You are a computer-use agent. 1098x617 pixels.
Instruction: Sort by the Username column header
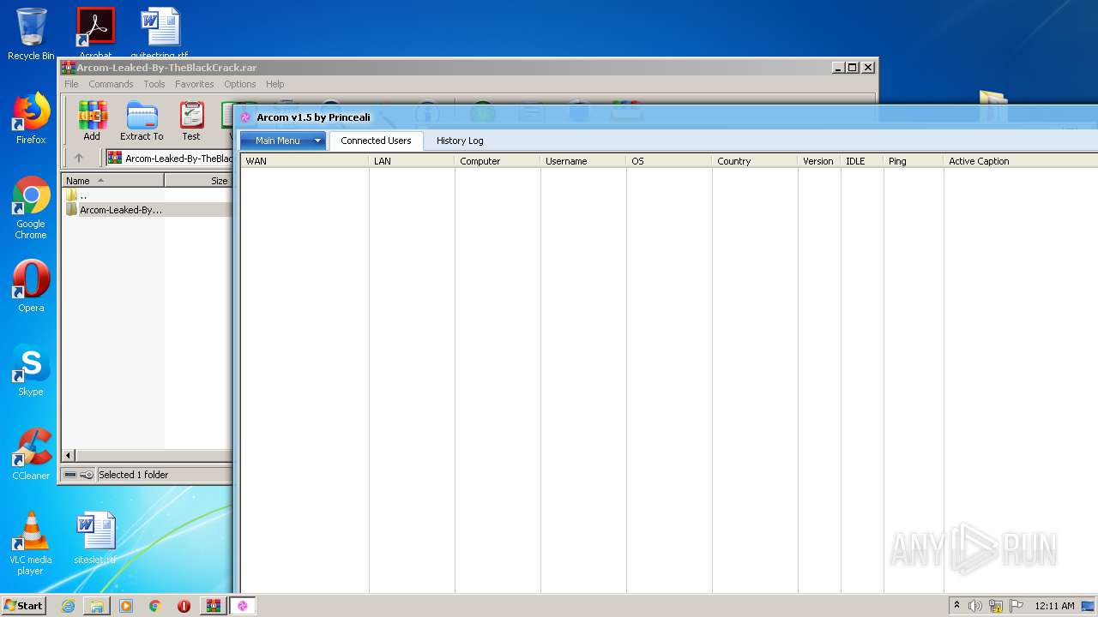click(583, 161)
